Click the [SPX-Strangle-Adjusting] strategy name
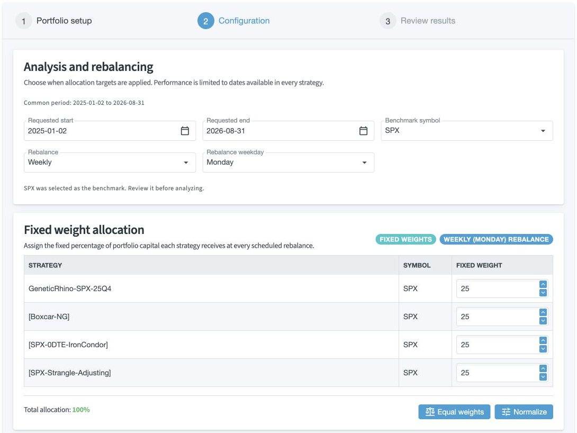 [69, 373]
